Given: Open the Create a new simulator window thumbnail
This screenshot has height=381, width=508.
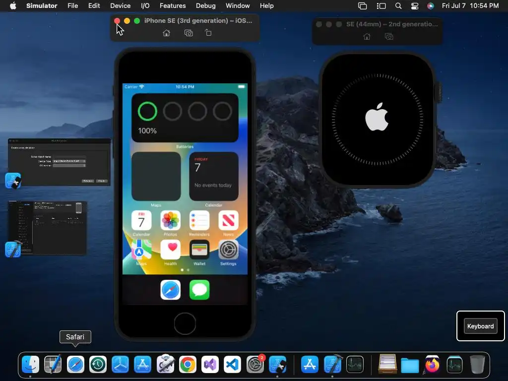Looking at the screenshot, I should pos(60,162).
